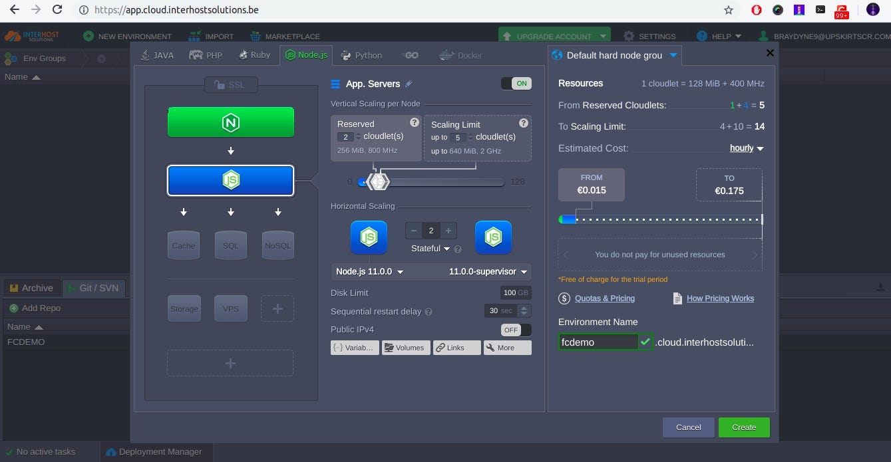Show previous pricing tip with left arrow
This screenshot has height=462, width=891.
point(566,255)
